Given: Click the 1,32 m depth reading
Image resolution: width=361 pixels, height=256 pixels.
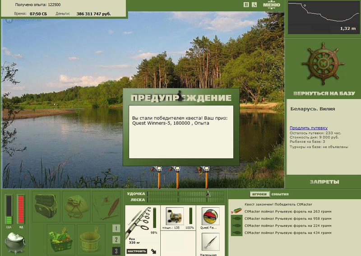Looking at the screenshot, I should tap(348, 28).
